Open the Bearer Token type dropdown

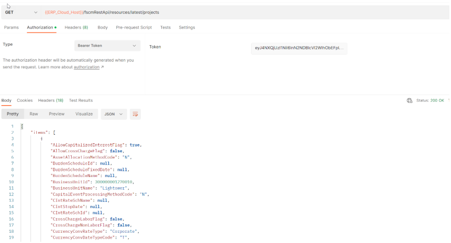(107, 45)
